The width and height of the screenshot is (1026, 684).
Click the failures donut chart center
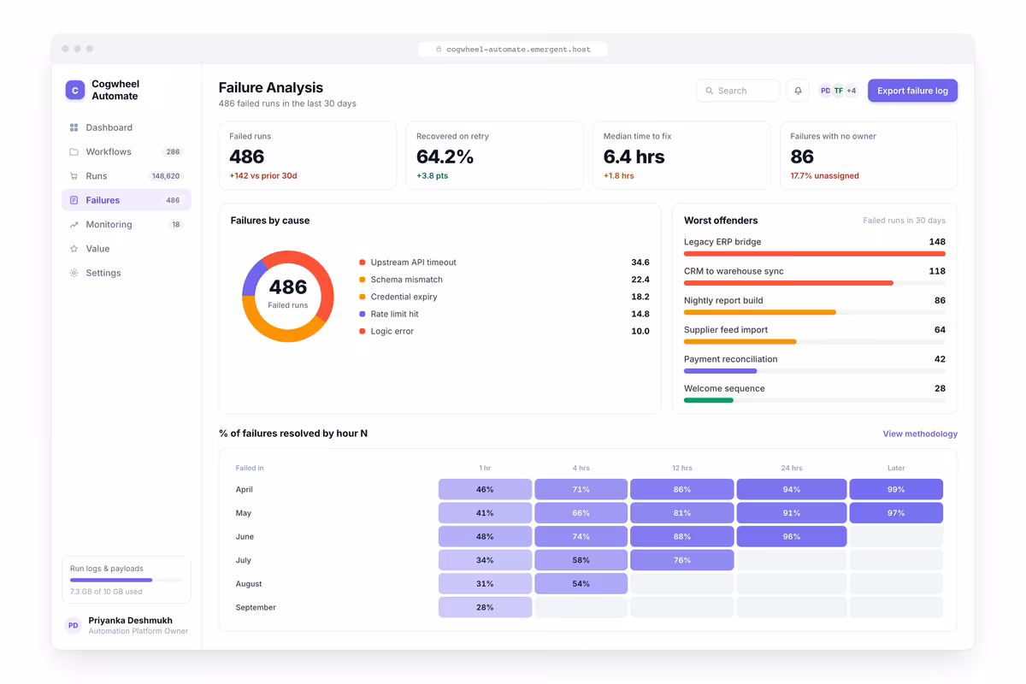[x=288, y=296]
